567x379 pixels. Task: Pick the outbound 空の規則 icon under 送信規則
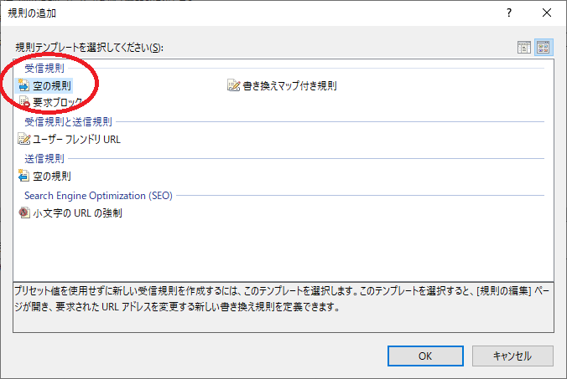(23, 176)
